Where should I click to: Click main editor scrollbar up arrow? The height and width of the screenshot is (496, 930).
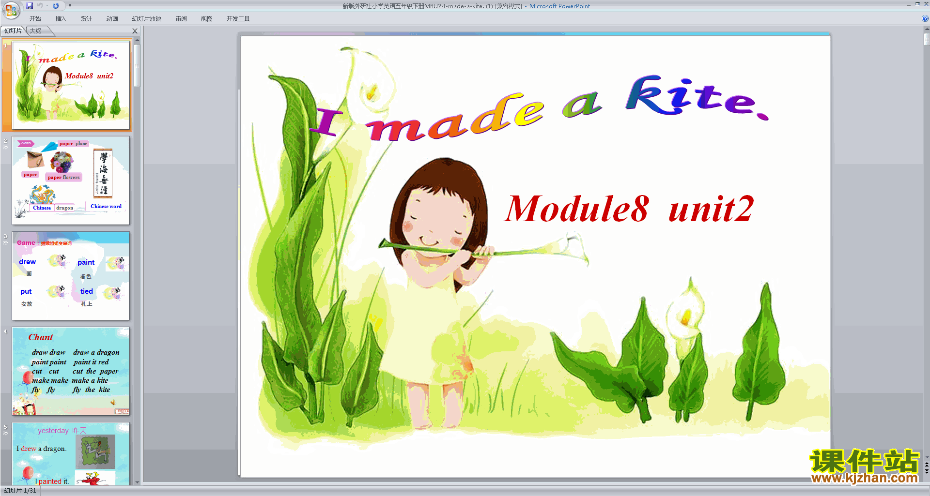pos(927,29)
